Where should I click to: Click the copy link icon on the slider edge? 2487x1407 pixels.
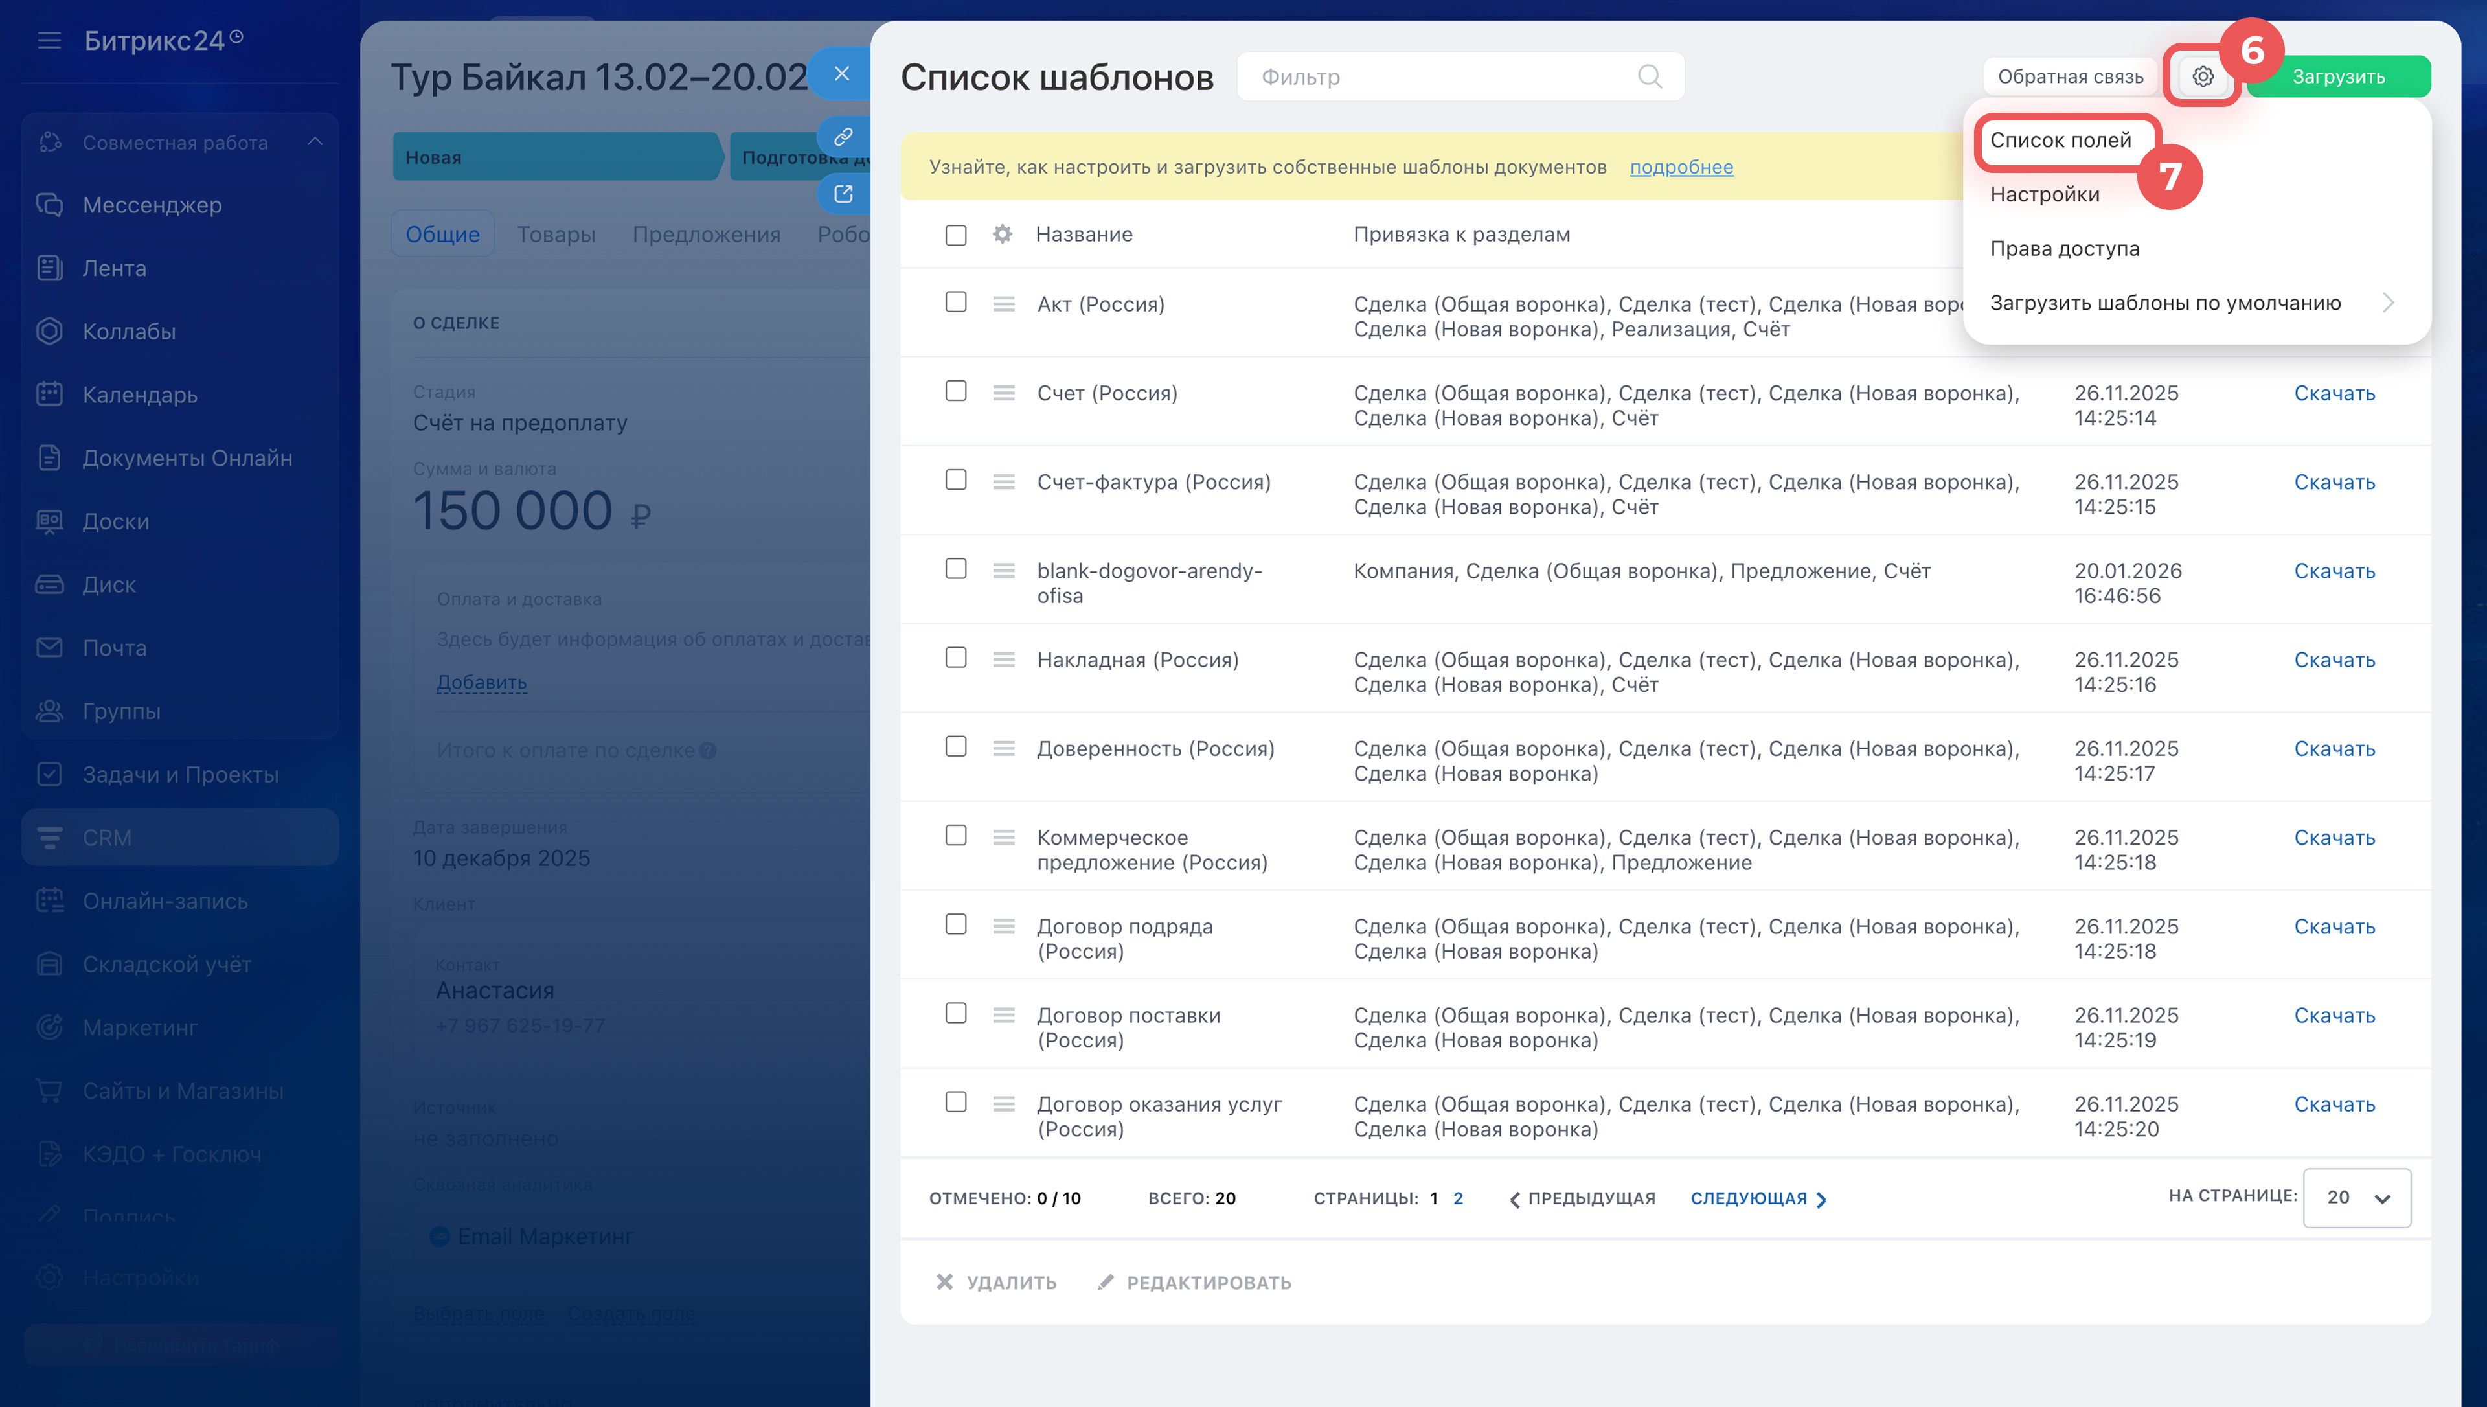pyautogui.click(x=843, y=137)
